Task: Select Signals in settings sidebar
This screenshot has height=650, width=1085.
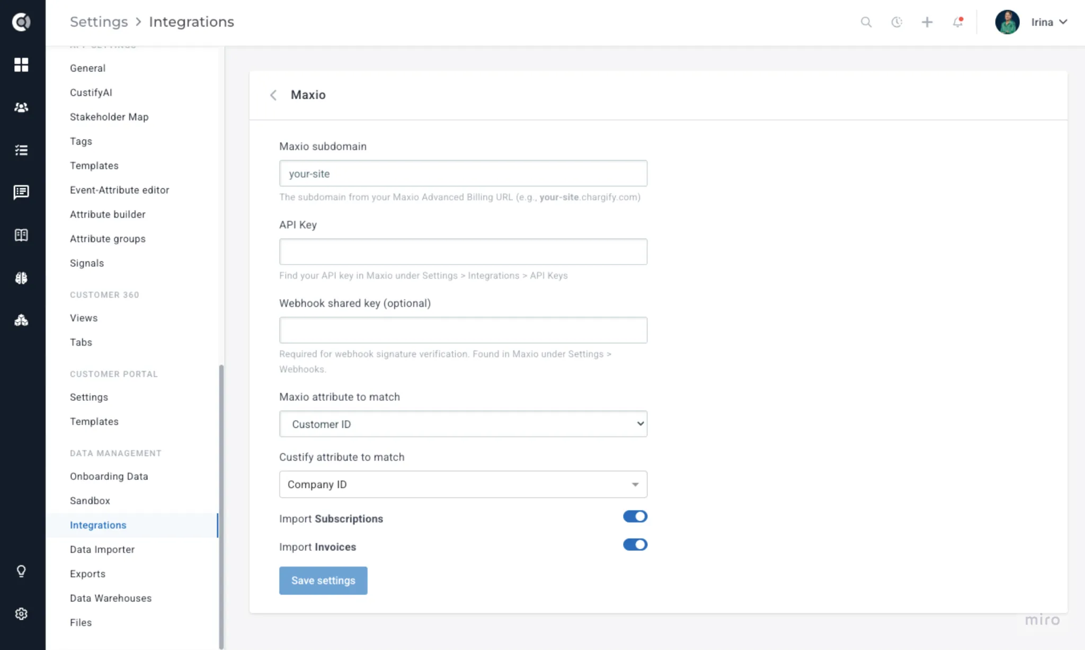Action: tap(87, 263)
